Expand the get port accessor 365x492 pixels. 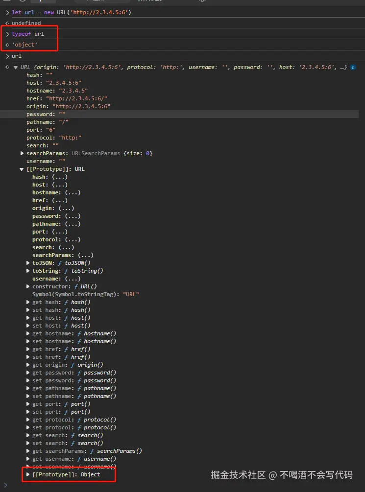click(x=28, y=404)
